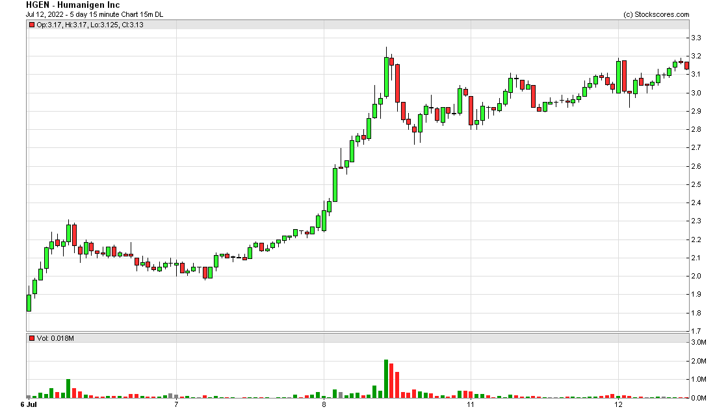Click the 1.0M volume axis label
715x418 pixels.
(699, 379)
